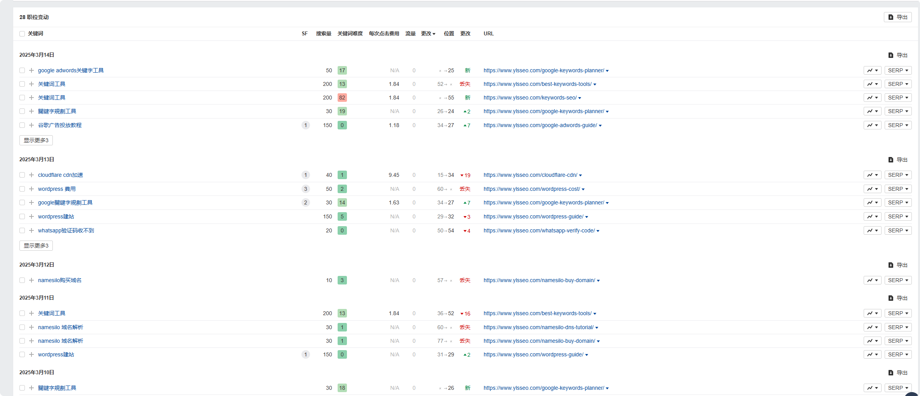
Task: Select the checkbox for namesilo购买域名
Action: 22,280
